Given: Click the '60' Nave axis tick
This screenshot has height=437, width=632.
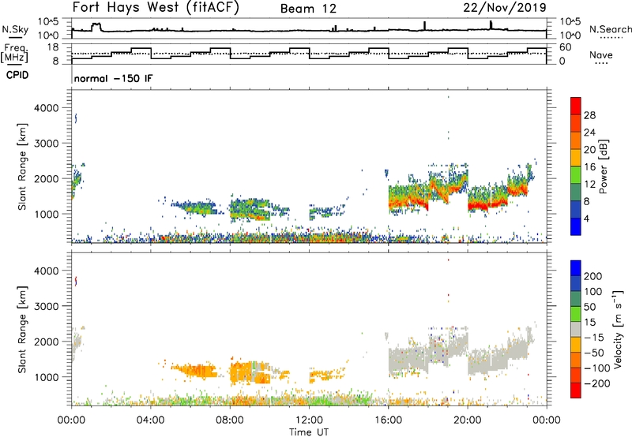Looking at the screenshot, I should click(x=565, y=47).
